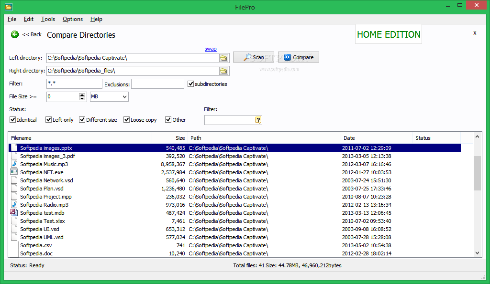Image resolution: width=490 pixels, height=284 pixels.
Task: Toggle the Loose copy checkbox
Action: coord(126,120)
